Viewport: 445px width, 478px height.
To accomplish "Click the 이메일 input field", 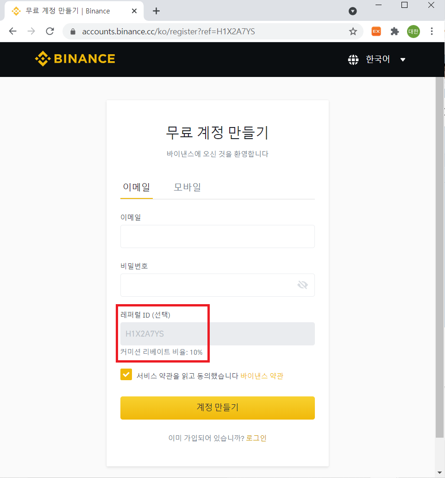I will click(x=217, y=236).
